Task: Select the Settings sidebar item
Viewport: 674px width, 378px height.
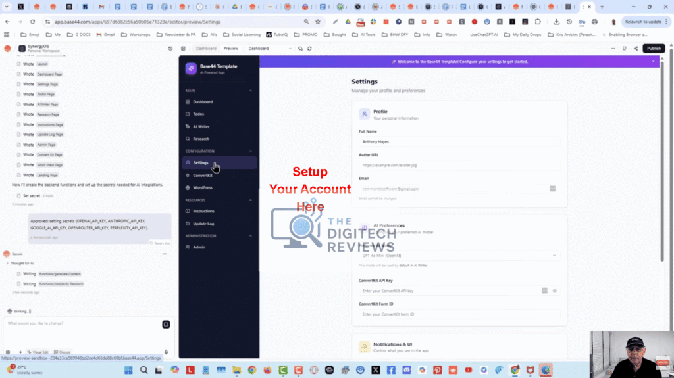Action: click(219, 163)
